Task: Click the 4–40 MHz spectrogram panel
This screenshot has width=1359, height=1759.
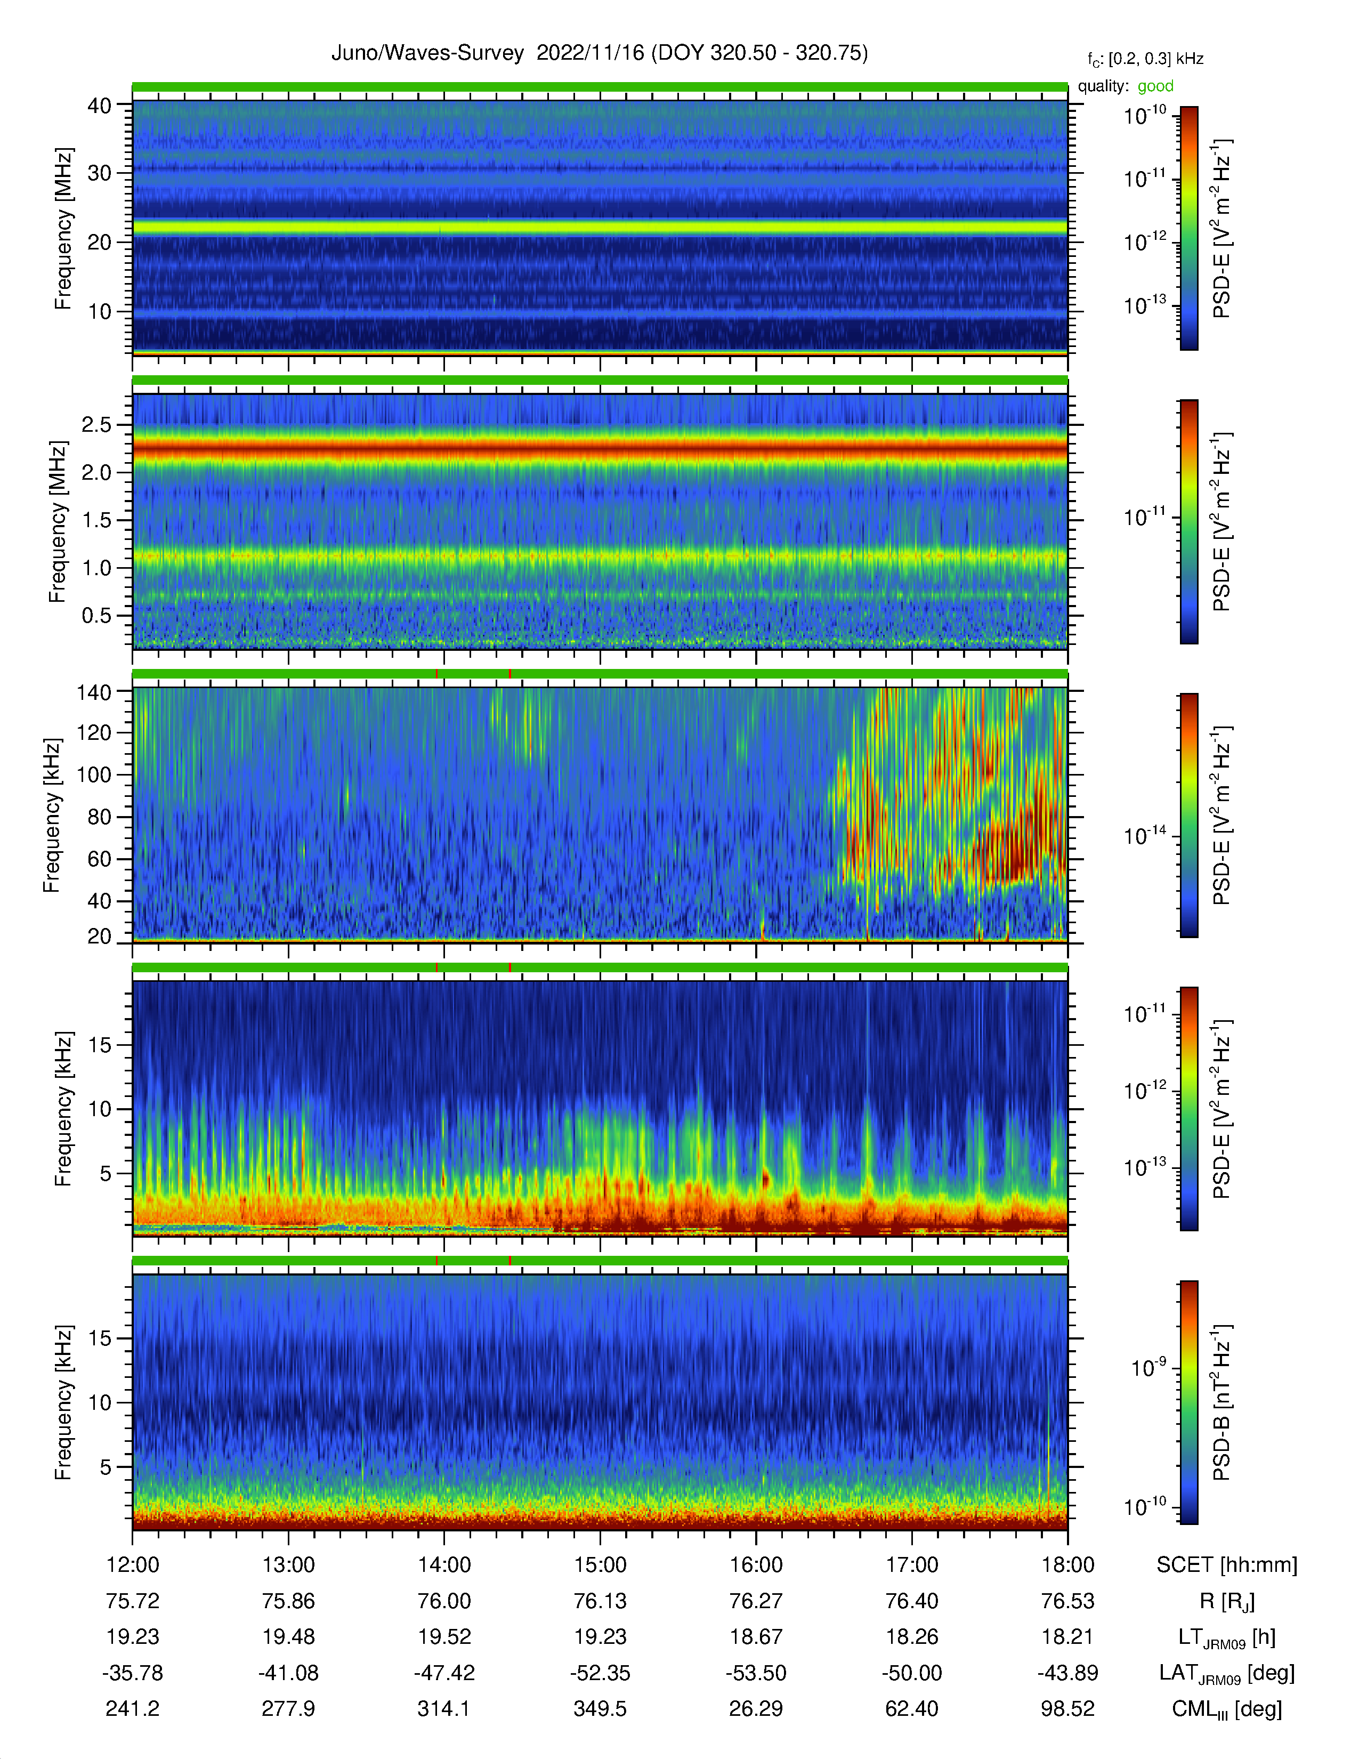Action: (x=600, y=227)
